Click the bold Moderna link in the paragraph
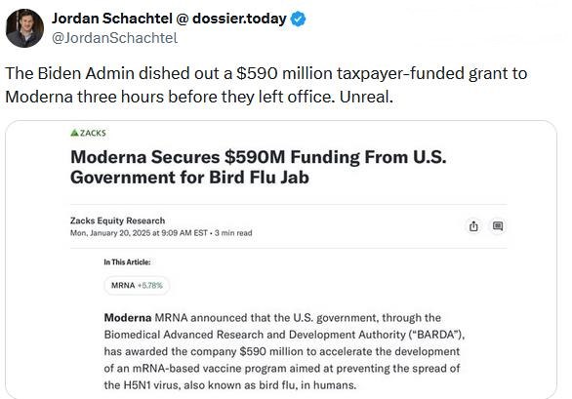Screen dimensions: 572x399 click(x=128, y=318)
